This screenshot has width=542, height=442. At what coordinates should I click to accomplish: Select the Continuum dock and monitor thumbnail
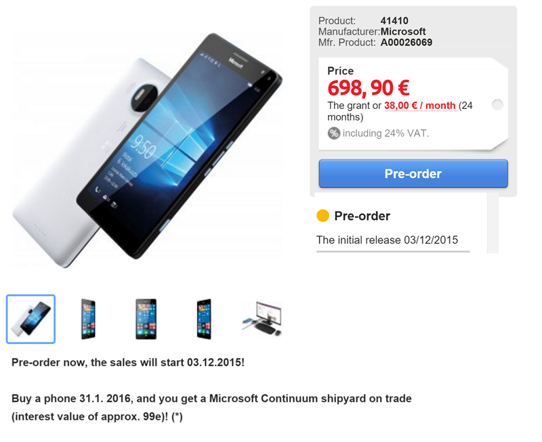pyautogui.click(x=262, y=319)
